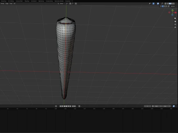Enable X axis mirror
Screen dimensions: 178x133
(x=163, y=6)
